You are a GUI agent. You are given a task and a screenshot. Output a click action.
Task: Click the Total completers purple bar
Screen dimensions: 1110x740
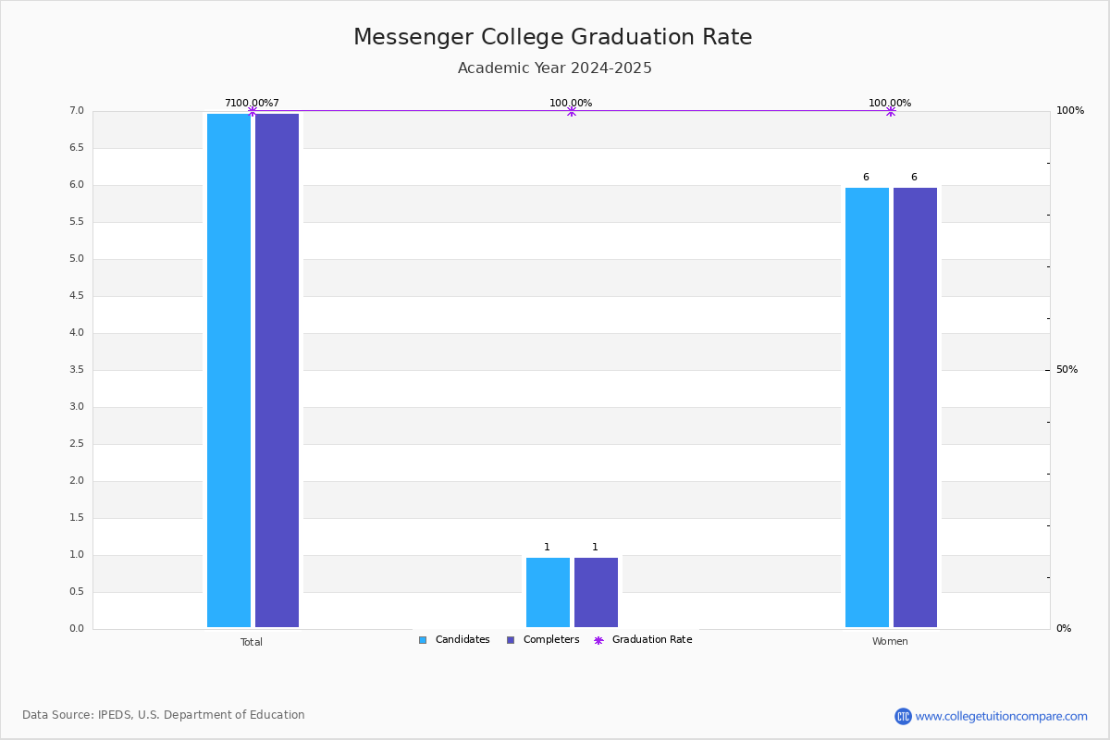point(277,370)
